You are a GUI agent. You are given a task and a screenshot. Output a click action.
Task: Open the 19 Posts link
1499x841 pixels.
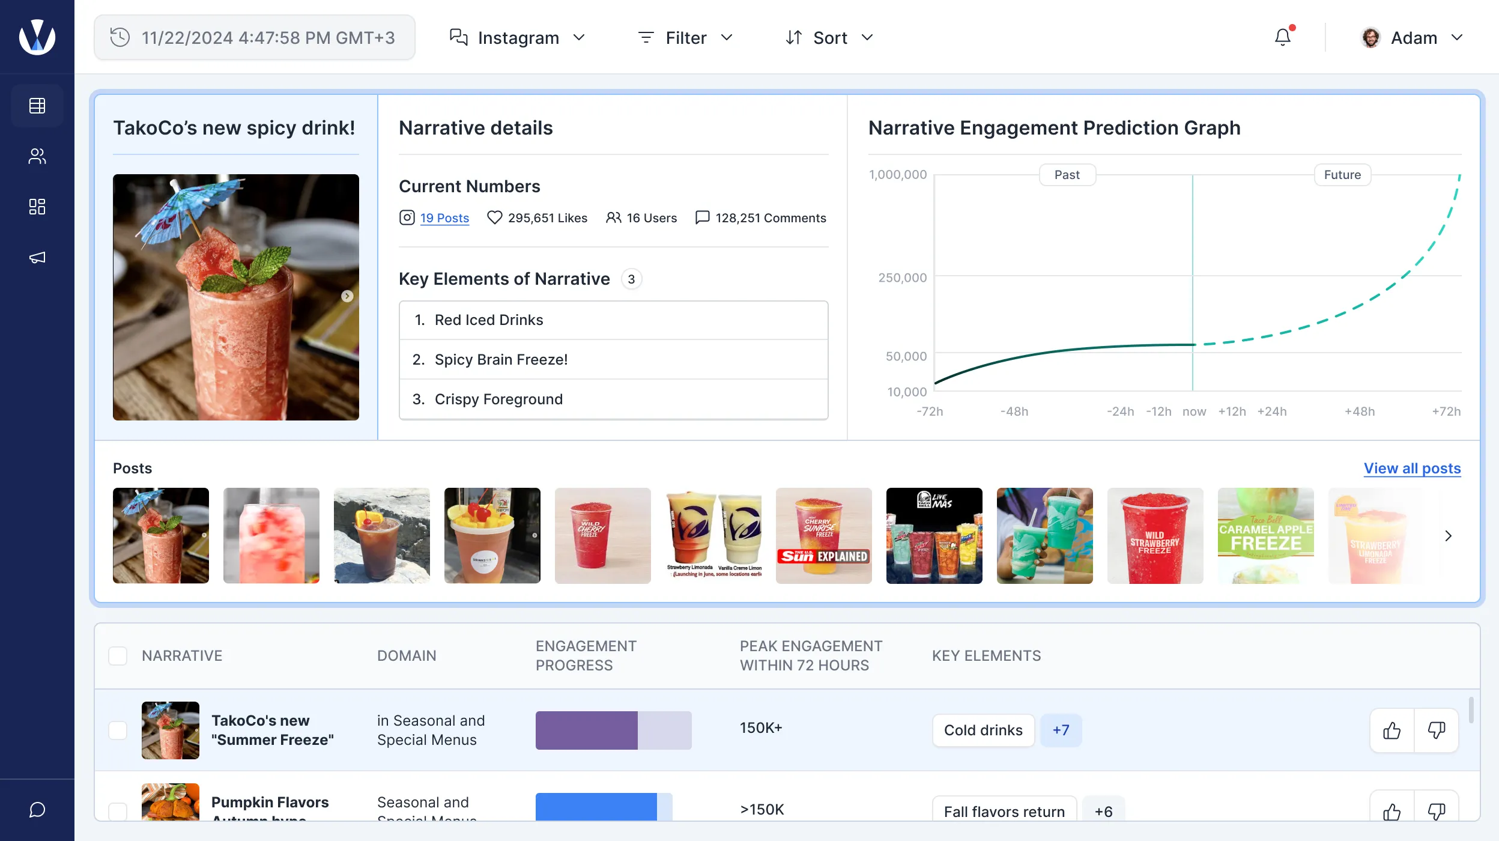444,218
